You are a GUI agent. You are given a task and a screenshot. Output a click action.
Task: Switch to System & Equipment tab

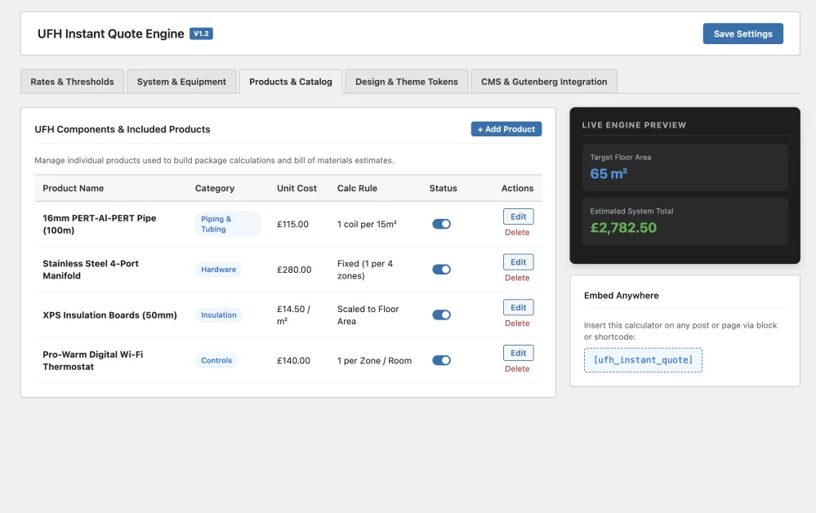[x=181, y=82]
